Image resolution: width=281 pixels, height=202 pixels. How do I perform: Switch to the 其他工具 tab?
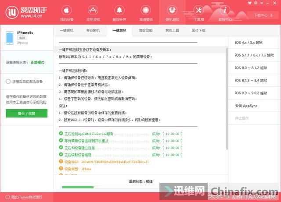point(172,30)
